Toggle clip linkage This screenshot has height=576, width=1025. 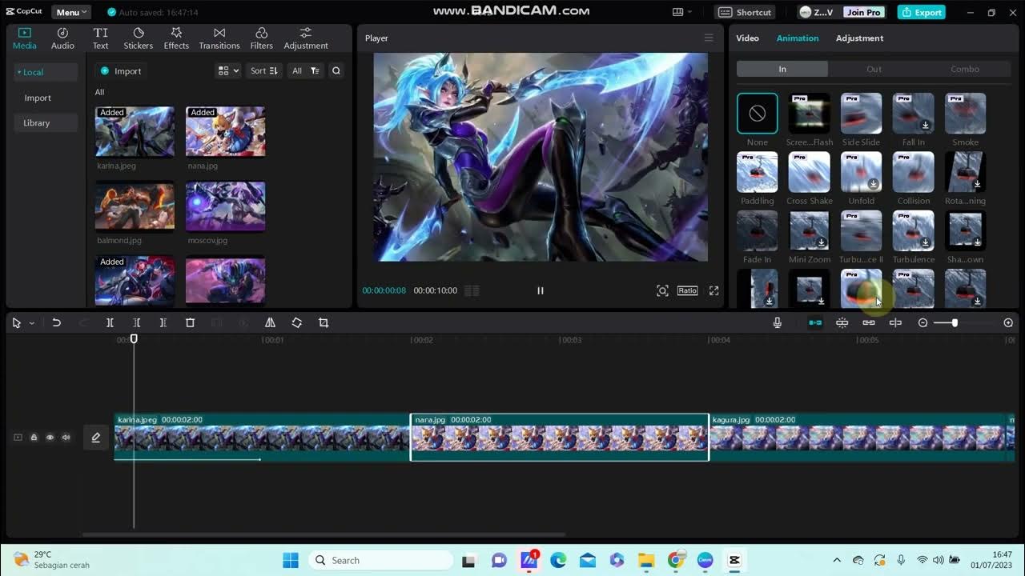tap(868, 322)
